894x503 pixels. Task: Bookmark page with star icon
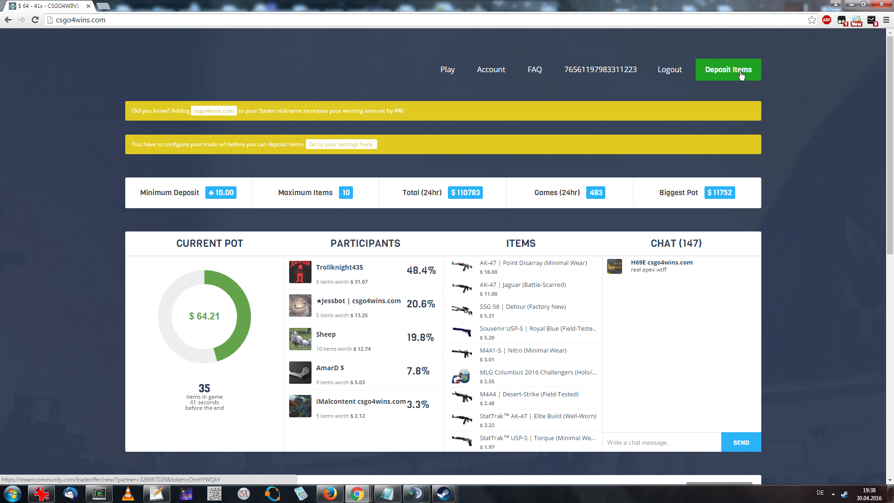(x=812, y=20)
